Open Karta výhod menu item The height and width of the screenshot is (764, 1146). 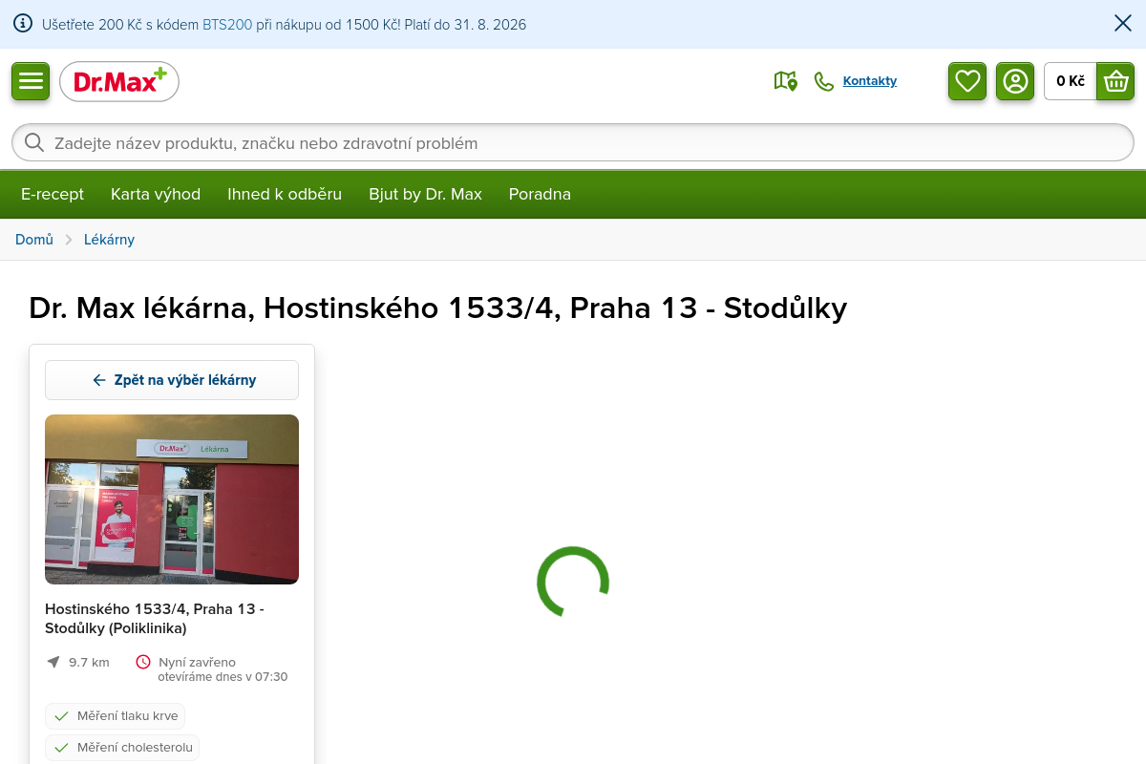(156, 194)
